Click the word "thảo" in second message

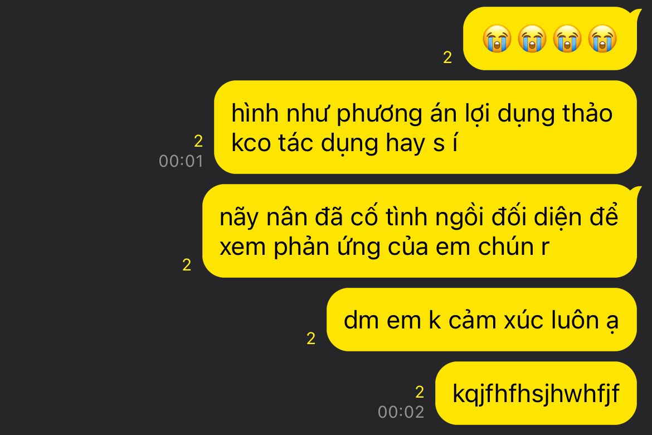point(587,113)
